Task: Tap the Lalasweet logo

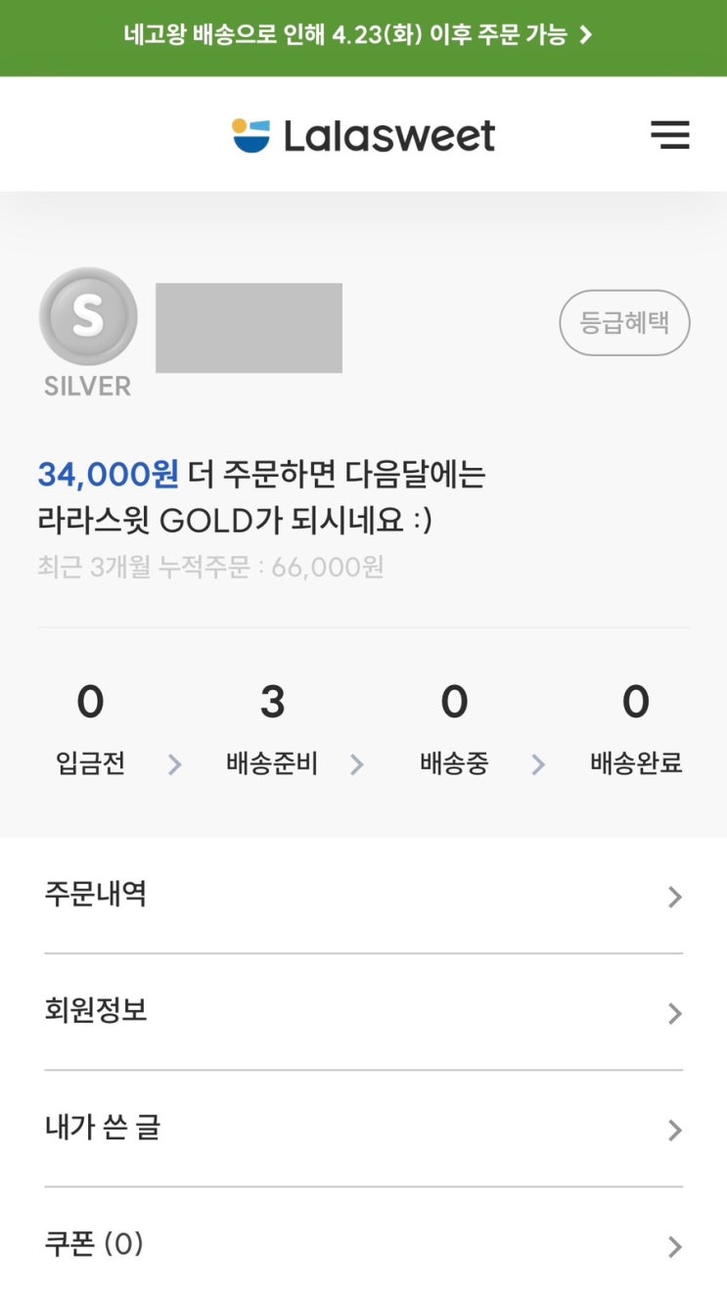Action: pos(364,135)
